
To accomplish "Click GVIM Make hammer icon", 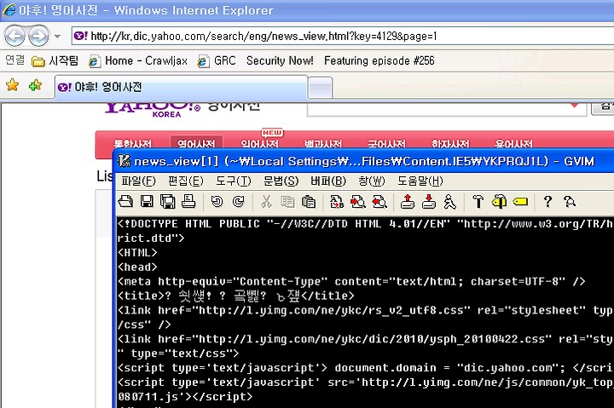I will [478, 202].
